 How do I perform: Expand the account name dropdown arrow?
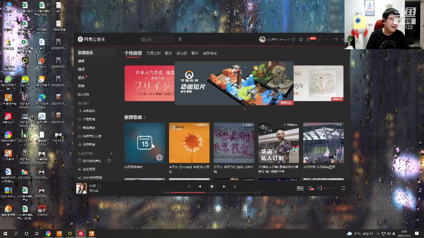tap(288, 40)
